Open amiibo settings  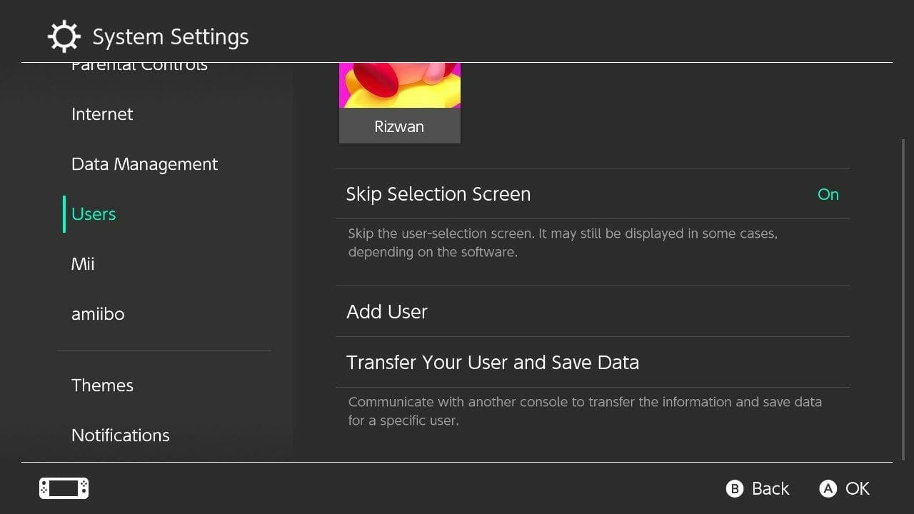pos(98,314)
